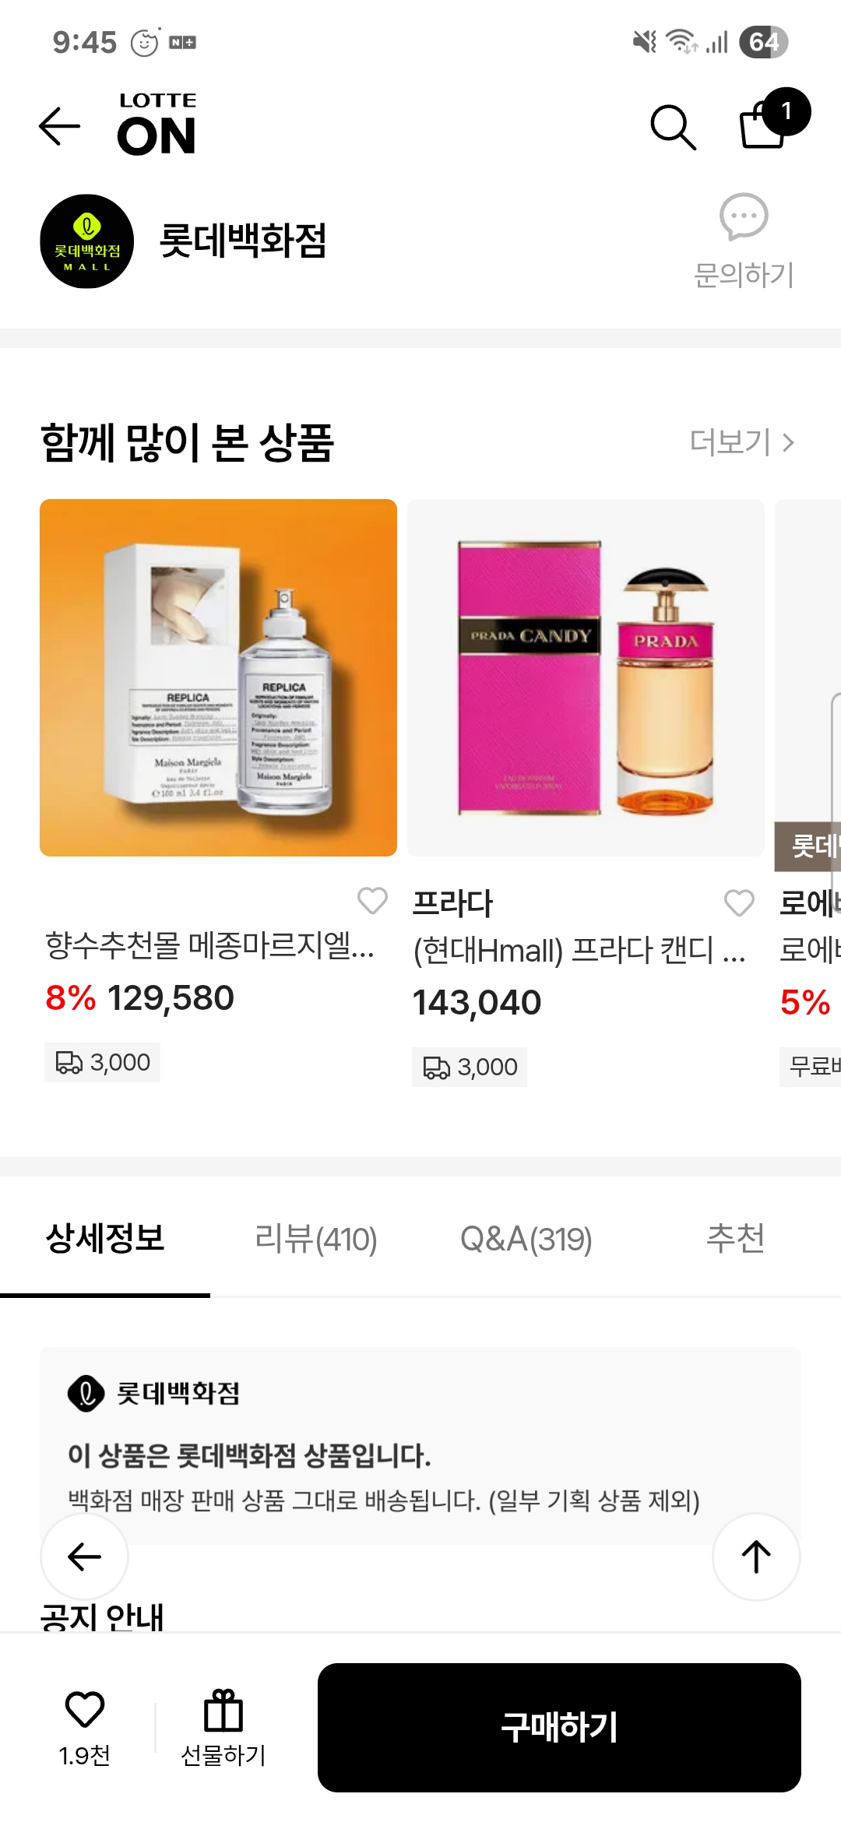The width and height of the screenshot is (841, 1822).
Task: Tap the floating scroll-to-top arrow button
Action: pos(756,1557)
